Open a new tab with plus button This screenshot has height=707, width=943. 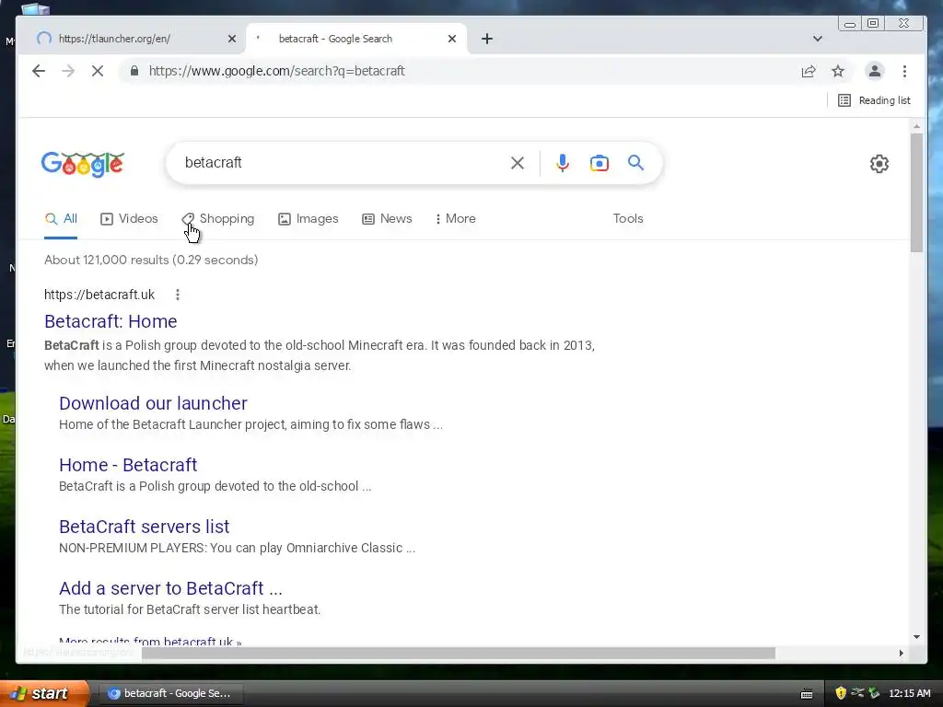coord(487,39)
